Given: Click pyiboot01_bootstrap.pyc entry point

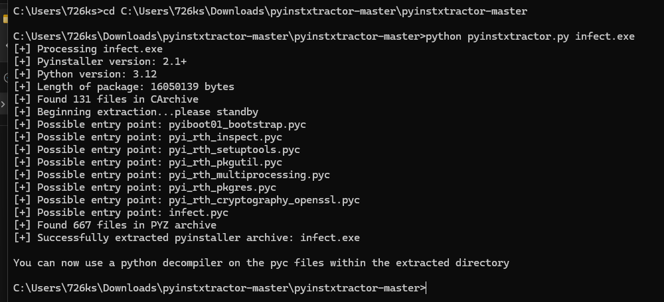Looking at the screenshot, I should (237, 125).
